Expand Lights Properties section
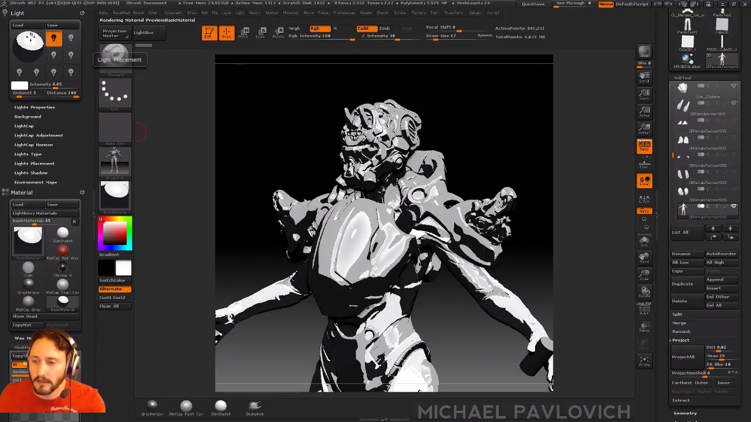The image size is (751, 422). coord(35,107)
